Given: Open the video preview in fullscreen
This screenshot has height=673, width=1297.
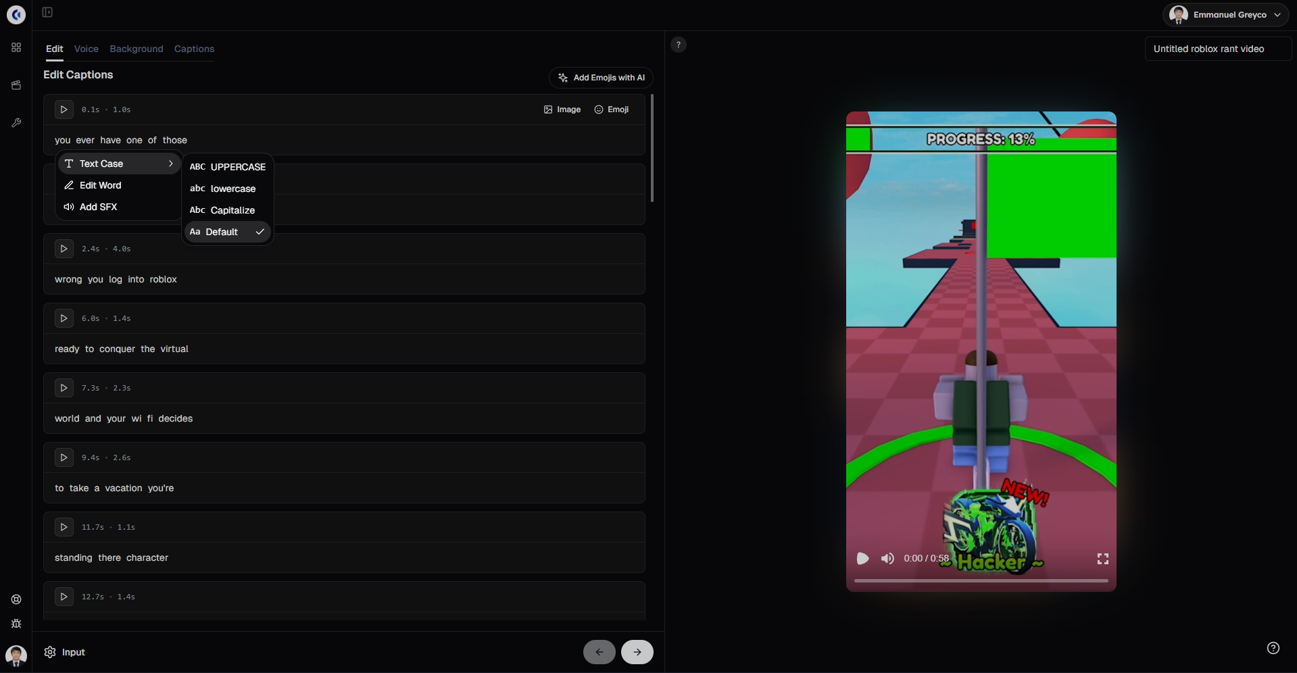Looking at the screenshot, I should click(1103, 559).
